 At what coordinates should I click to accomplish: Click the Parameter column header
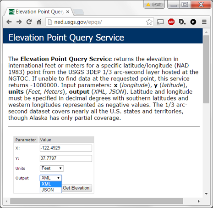click(26, 140)
